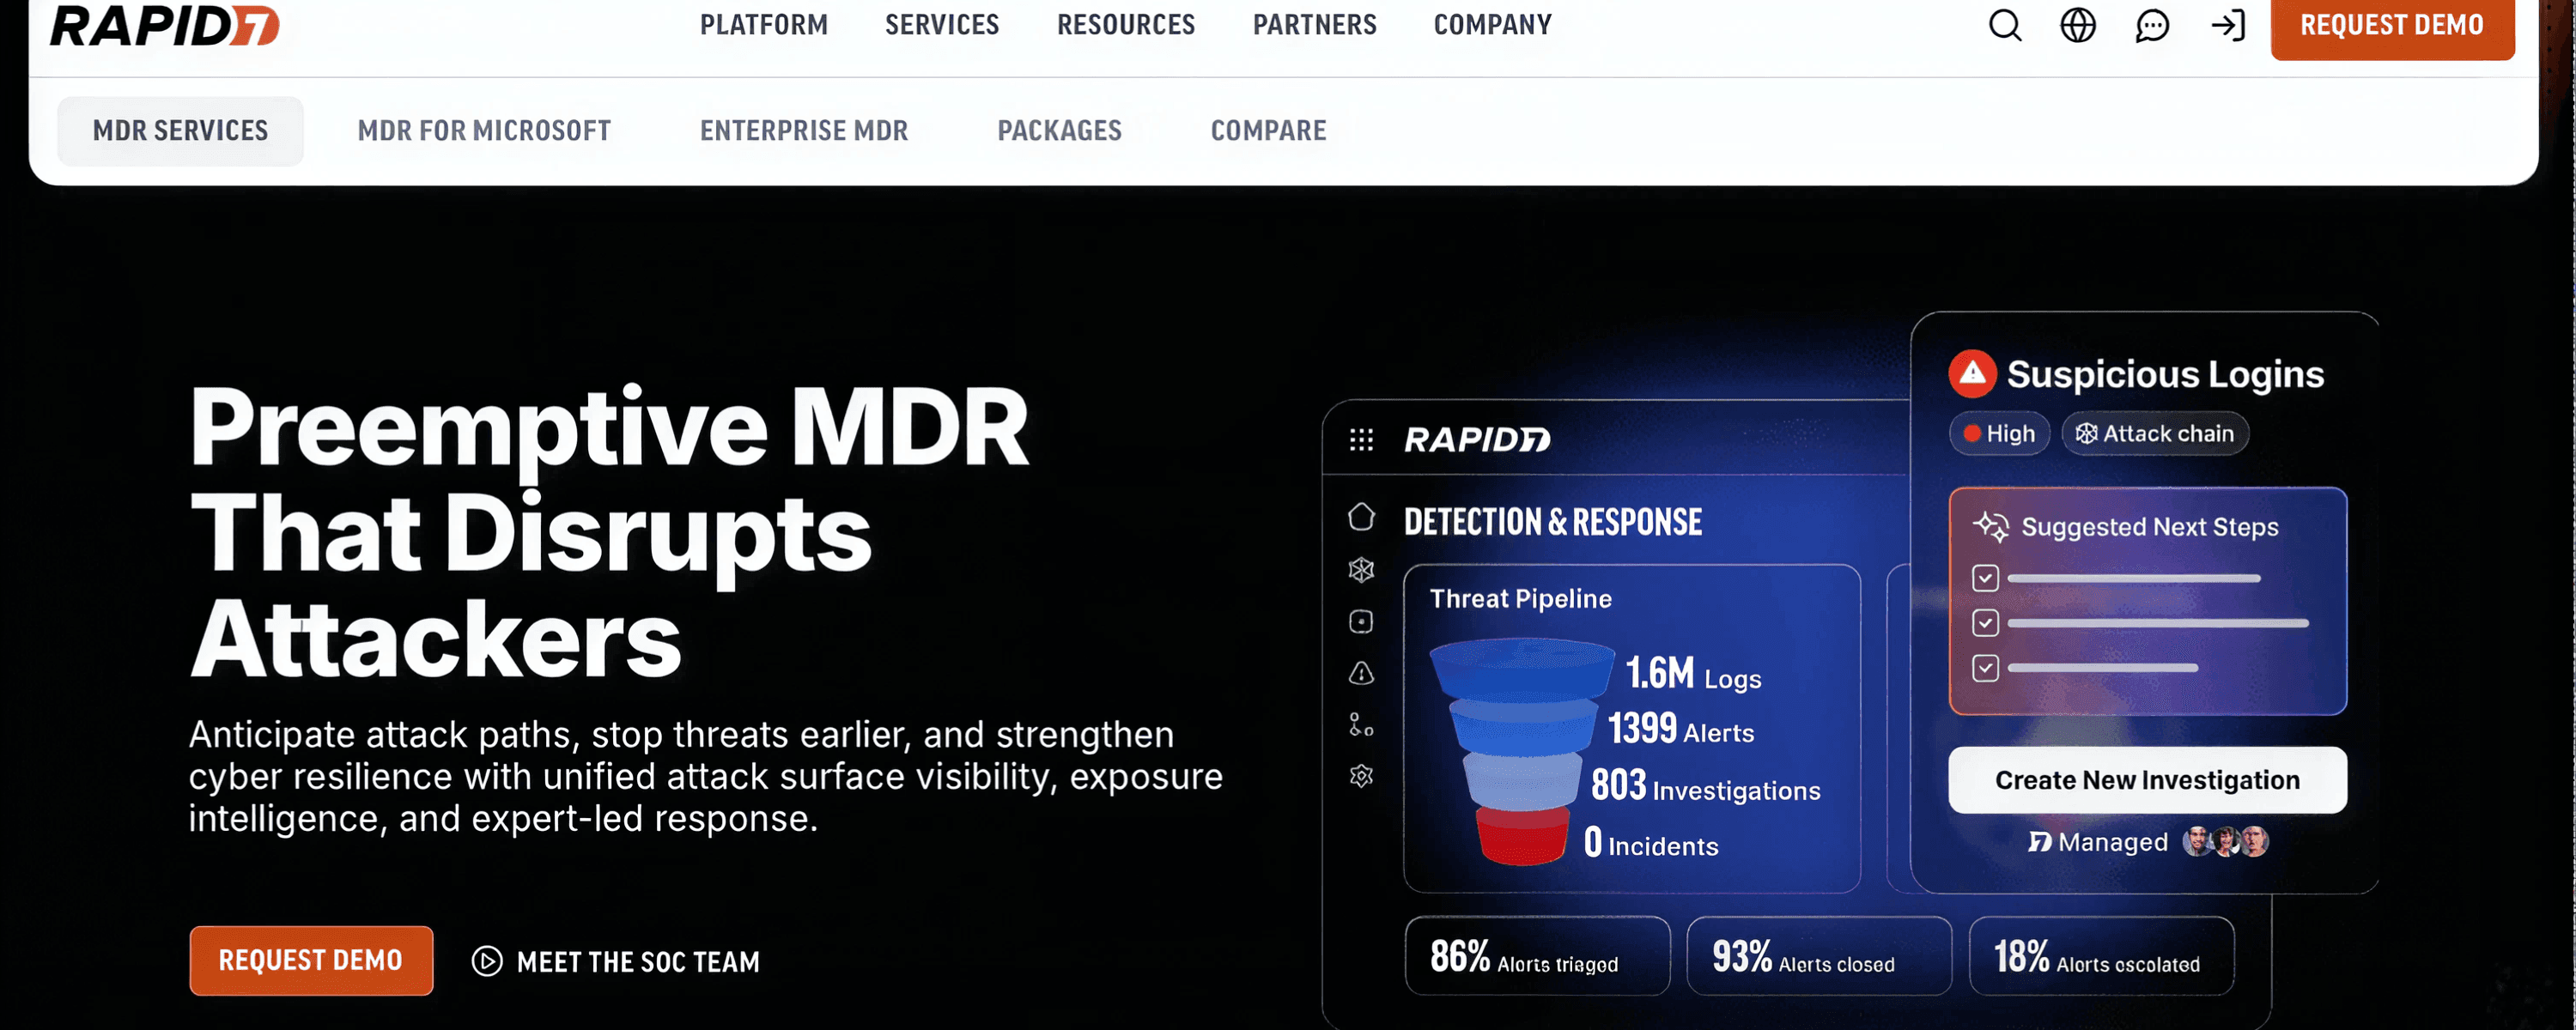Select the MDR Services tab

[x=180, y=131]
